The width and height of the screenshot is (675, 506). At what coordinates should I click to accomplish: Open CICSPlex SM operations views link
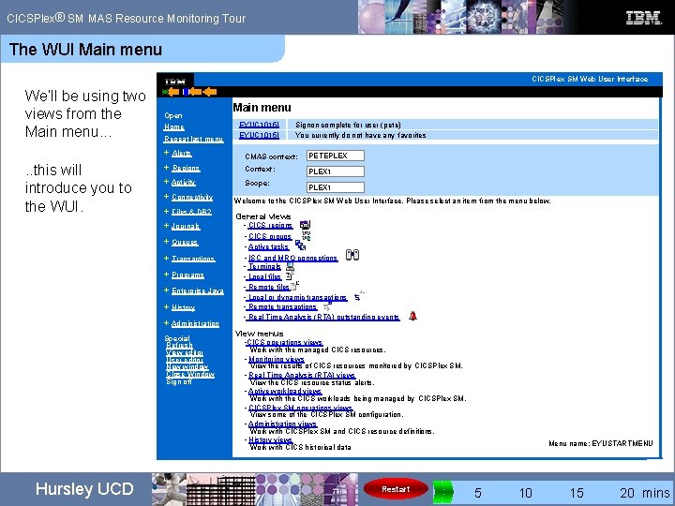301,408
